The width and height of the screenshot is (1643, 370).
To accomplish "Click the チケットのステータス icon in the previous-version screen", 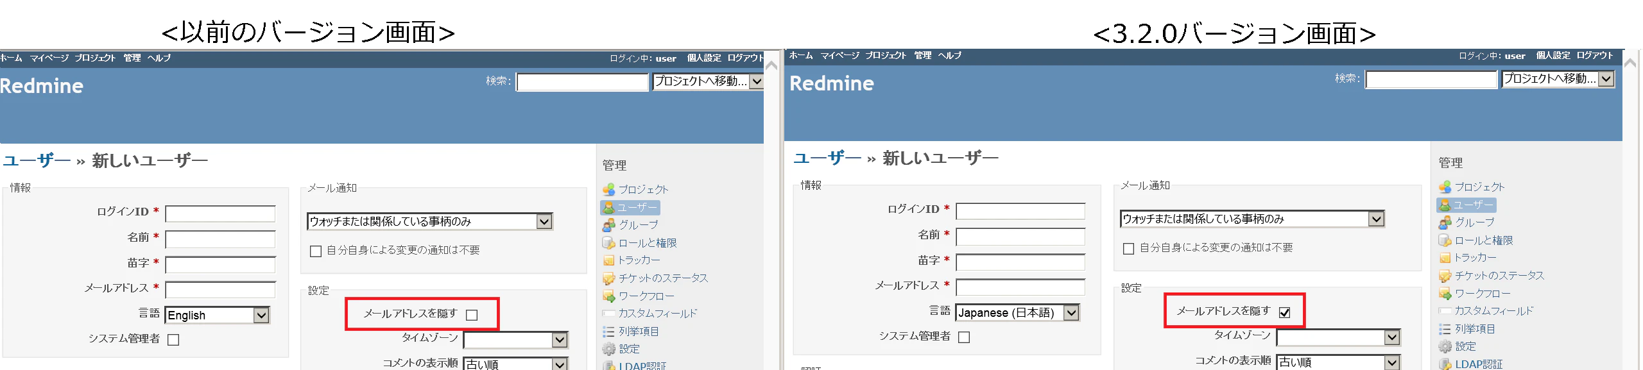I will point(608,278).
